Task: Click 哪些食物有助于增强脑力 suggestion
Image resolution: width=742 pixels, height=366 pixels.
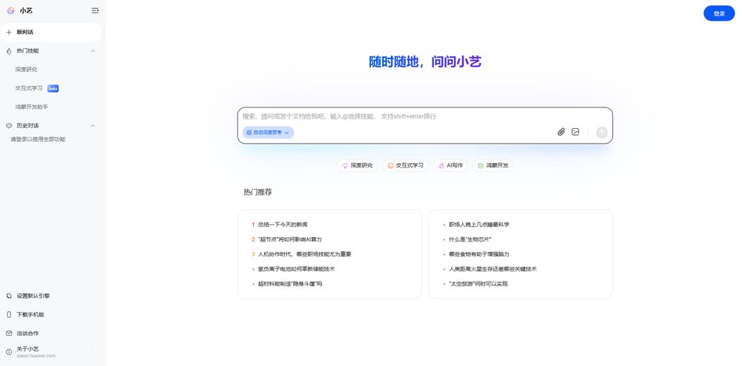Action: [x=479, y=254]
